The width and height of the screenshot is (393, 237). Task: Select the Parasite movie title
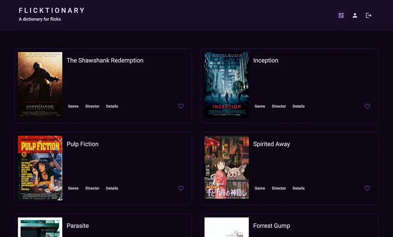[x=78, y=225]
